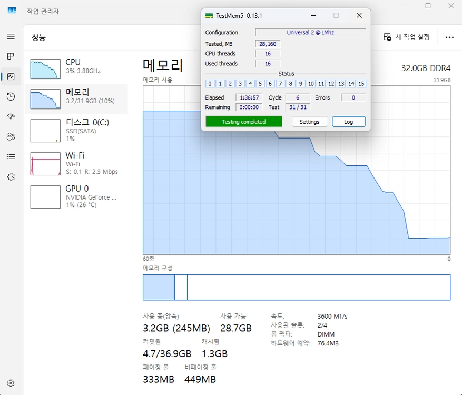The height and width of the screenshot is (395, 462).
Task: Click thread status box 8 in TestMem5
Action: [x=290, y=84]
